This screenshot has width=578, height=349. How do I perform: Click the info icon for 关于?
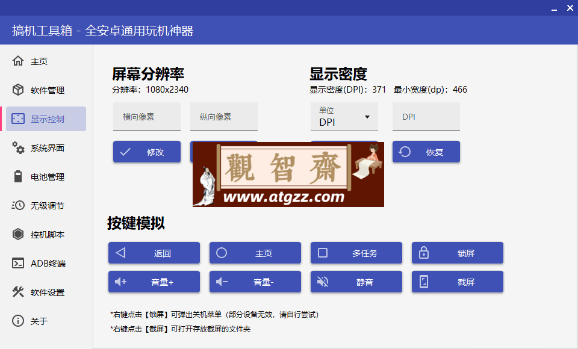17,321
